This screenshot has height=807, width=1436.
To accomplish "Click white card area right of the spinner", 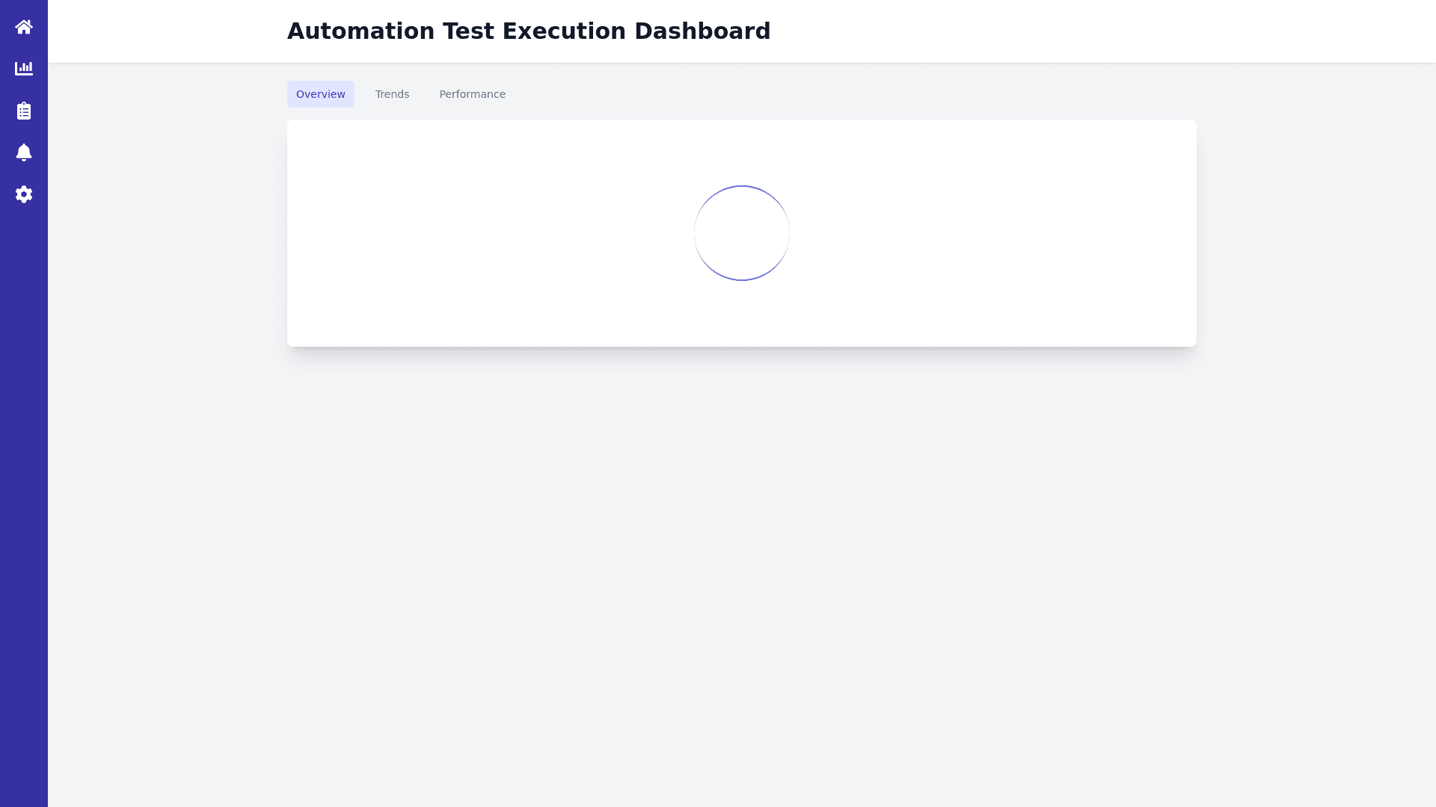I will (995, 233).
